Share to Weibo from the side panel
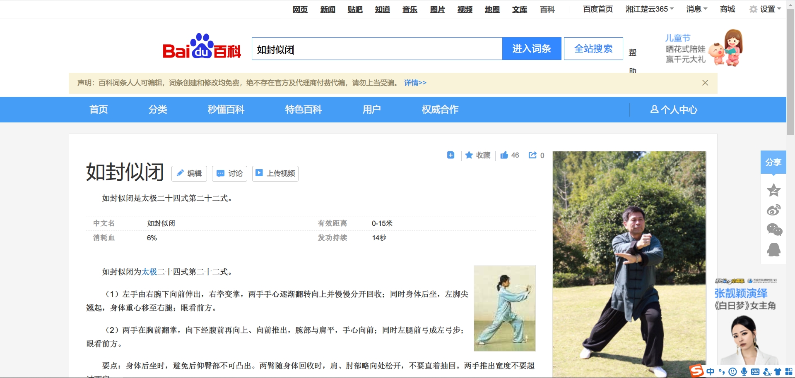 [773, 210]
